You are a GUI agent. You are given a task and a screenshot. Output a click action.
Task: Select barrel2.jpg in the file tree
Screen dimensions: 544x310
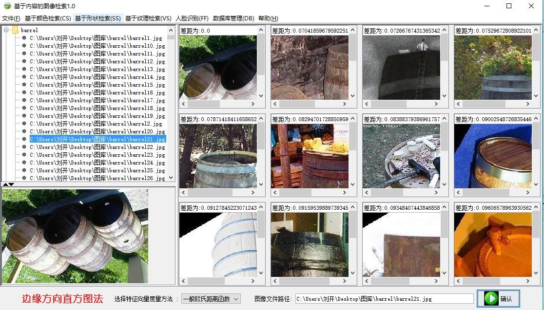click(x=96, y=124)
